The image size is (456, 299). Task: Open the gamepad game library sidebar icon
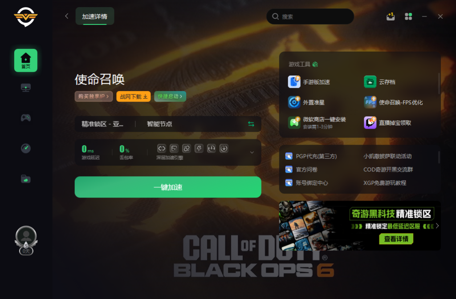click(25, 117)
